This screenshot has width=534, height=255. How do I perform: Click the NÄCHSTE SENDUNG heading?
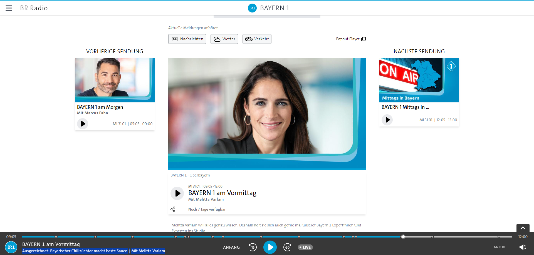tap(419, 51)
